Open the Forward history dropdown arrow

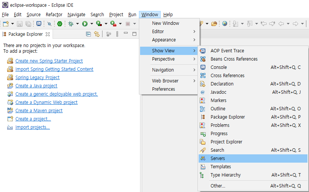click(302, 24)
